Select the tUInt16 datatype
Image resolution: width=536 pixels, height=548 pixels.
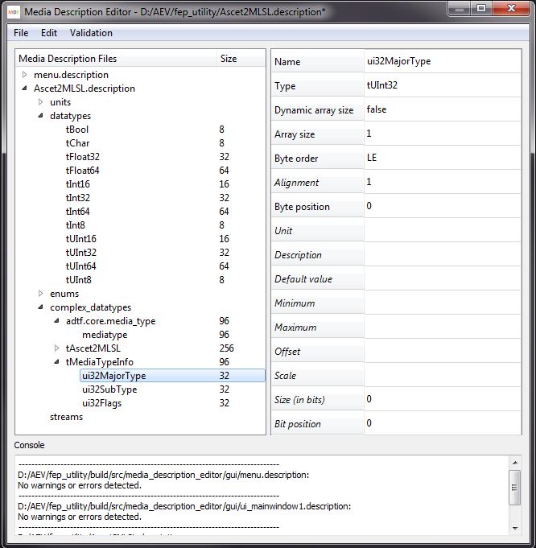pos(80,239)
